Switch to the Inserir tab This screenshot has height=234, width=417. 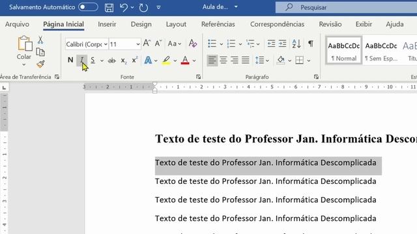(107, 24)
